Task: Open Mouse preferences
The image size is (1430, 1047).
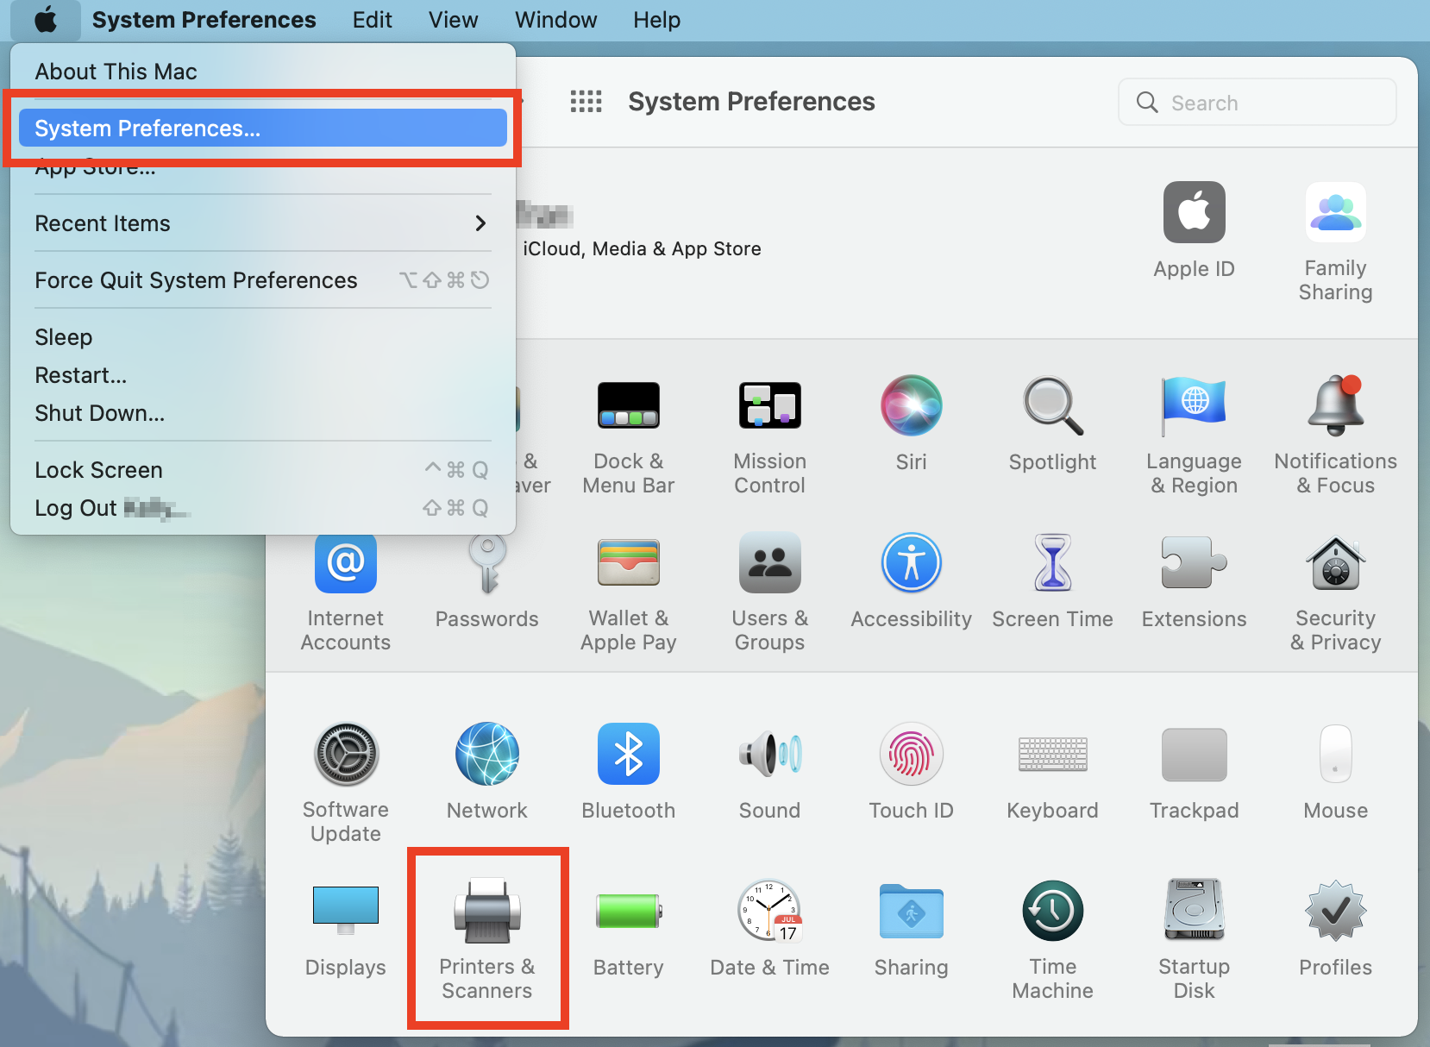Action: pos(1335,772)
